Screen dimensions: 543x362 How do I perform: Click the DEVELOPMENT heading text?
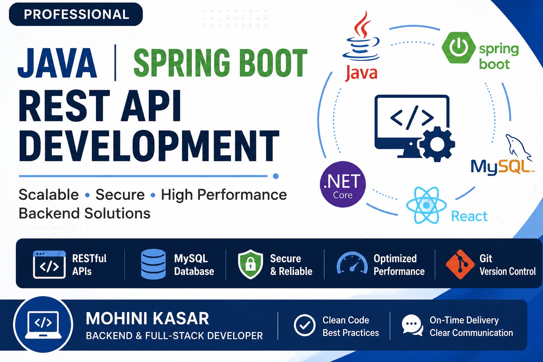click(x=149, y=146)
